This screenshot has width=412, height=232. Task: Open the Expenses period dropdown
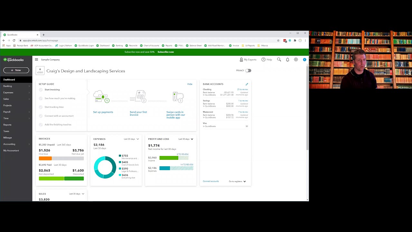click(x=131, y=139)
